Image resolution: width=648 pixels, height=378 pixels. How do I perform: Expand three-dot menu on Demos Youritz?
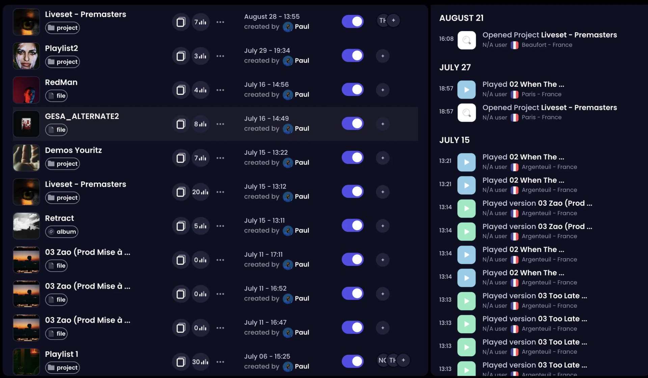tap(220, 158)
